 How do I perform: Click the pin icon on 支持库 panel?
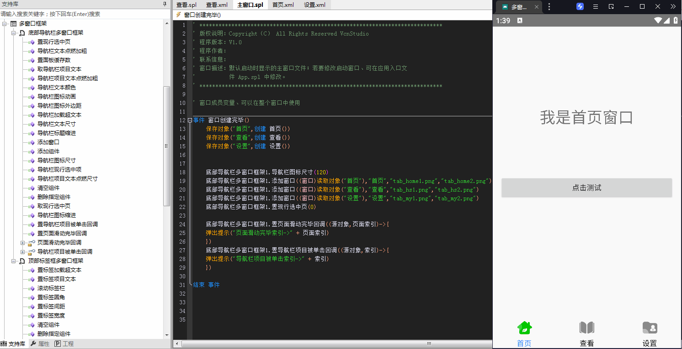tap(165, 4)
